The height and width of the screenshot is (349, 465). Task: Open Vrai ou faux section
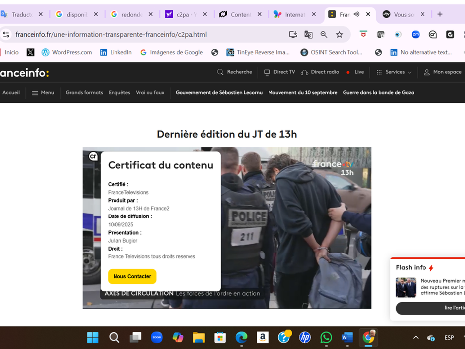(x=150, y=92)
